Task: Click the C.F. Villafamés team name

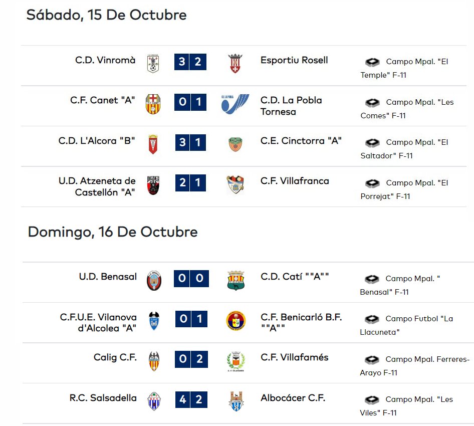Action: (295, 357)
